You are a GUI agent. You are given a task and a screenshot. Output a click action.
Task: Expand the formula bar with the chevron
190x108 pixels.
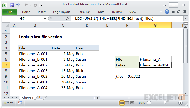185,18
